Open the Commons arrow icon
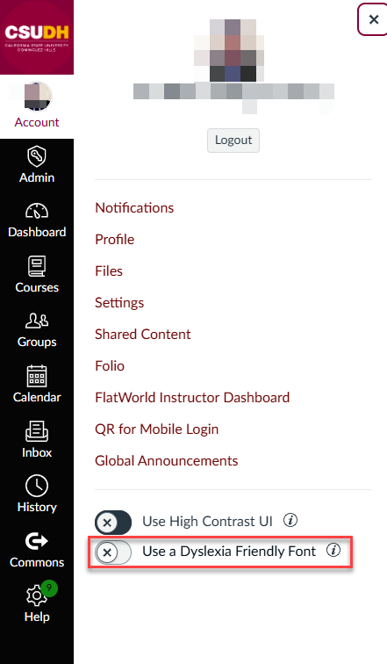 pyautogui.click(x=37, y=541)
